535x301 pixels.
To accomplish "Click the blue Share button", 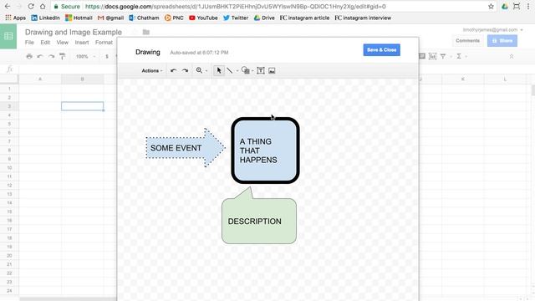I will click(x=502, y=41).
